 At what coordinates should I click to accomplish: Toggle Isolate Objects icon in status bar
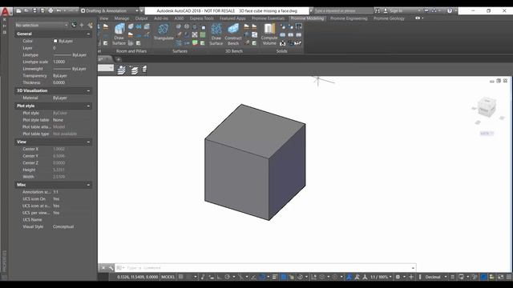pyautogui.click(x=475, y=277)
